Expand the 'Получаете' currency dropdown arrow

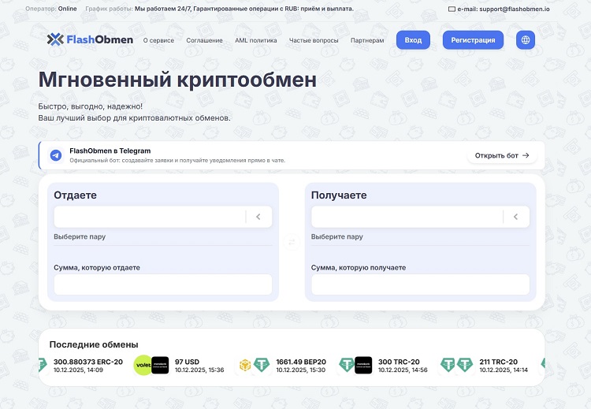[515, 217]
